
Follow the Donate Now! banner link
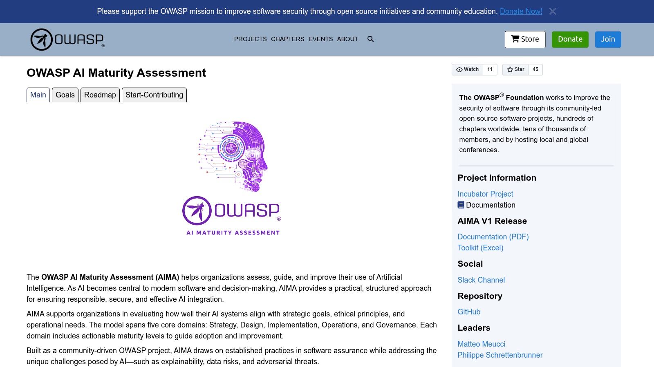[521, 11]
